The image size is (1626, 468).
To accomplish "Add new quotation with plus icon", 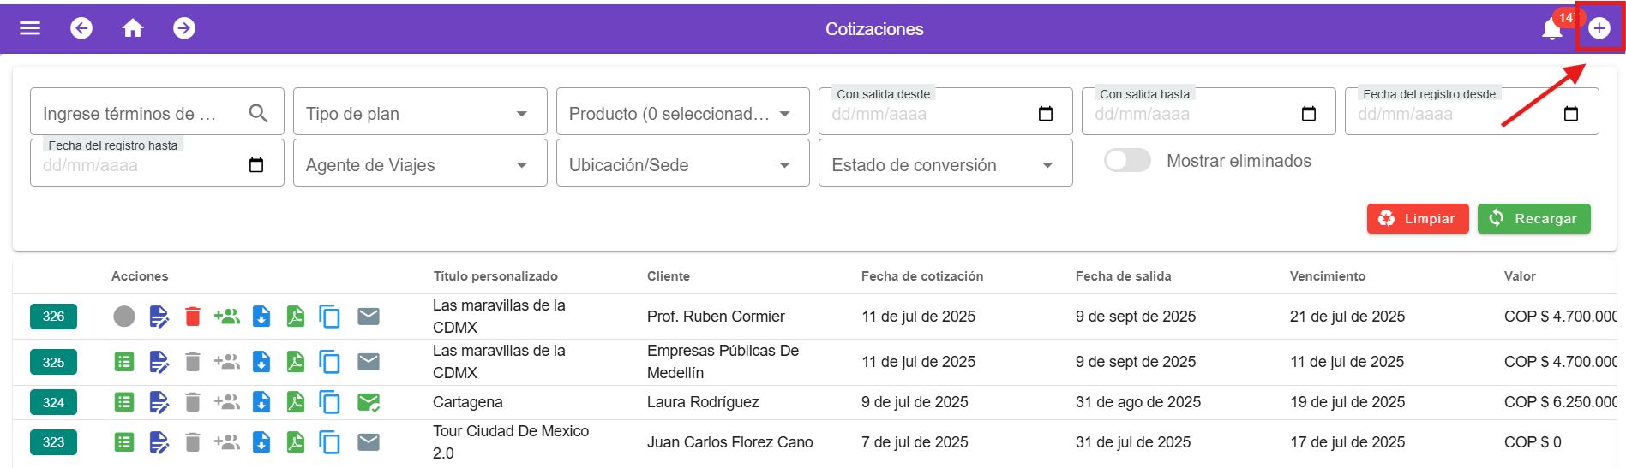I will coord(1599,28).
